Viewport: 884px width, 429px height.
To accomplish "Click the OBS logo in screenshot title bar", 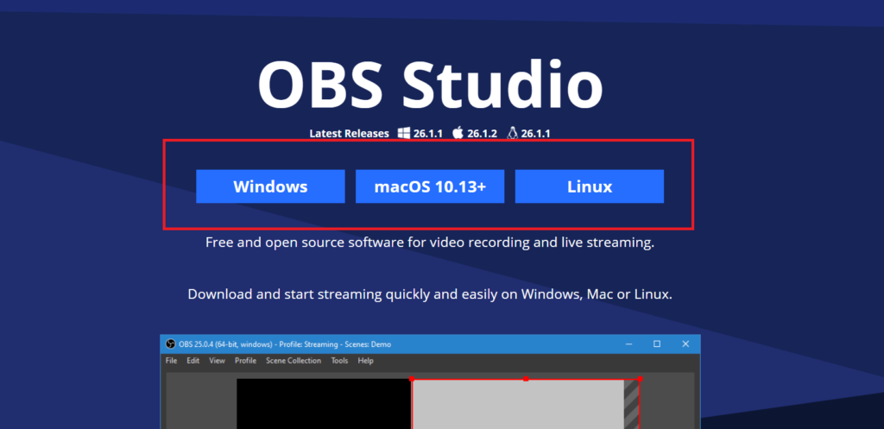I will 170,344.
